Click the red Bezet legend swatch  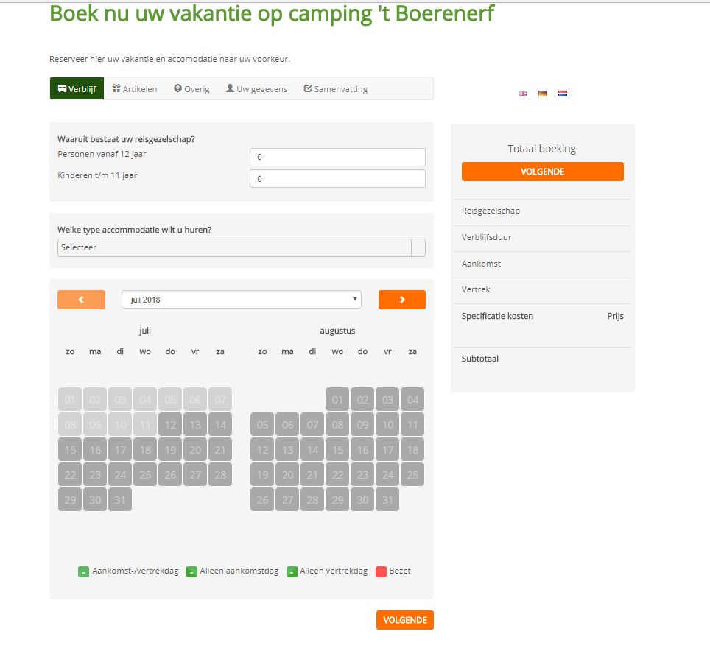[x=382, y=571]
